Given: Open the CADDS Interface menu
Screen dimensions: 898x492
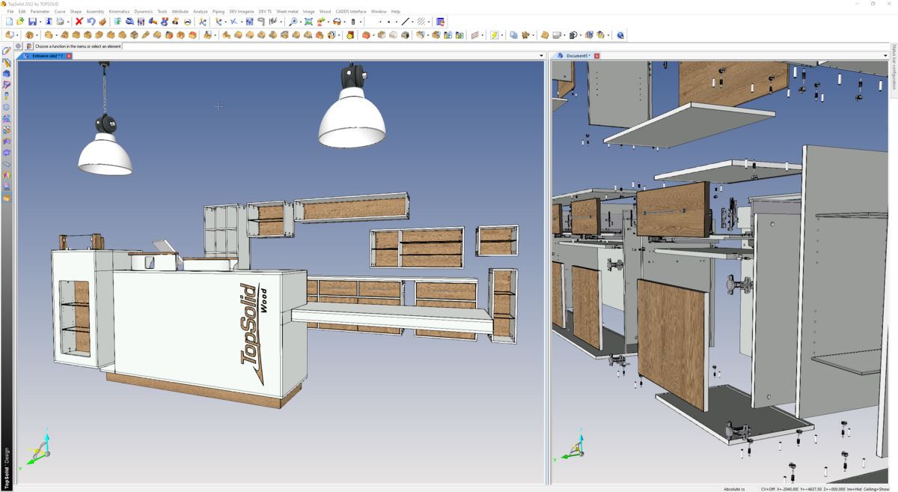Looking at the screenshot, I should [351, 11].
